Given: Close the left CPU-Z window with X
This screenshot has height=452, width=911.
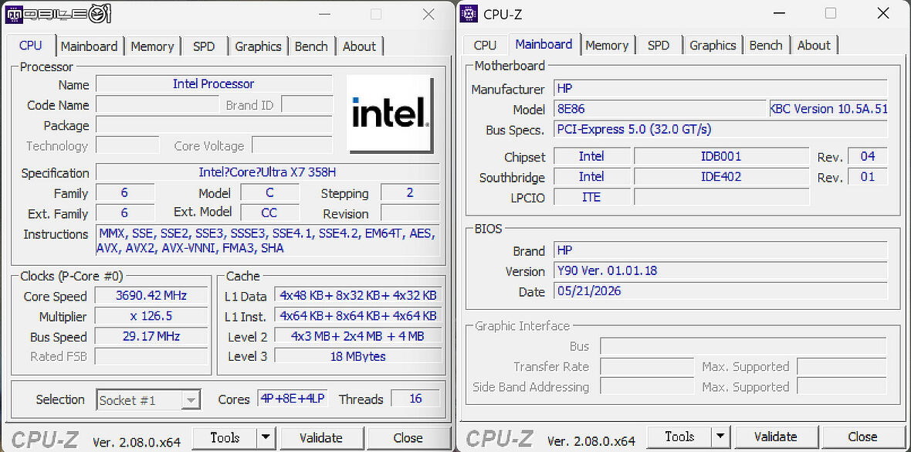Looking at the screenshot, I should pyautogui.click(x=428, y=15).
